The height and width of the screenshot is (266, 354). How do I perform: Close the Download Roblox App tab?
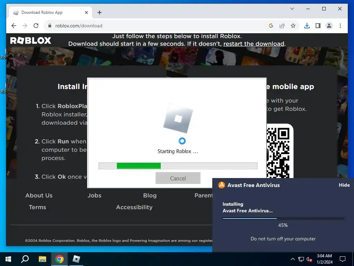(x=86, y=12)
